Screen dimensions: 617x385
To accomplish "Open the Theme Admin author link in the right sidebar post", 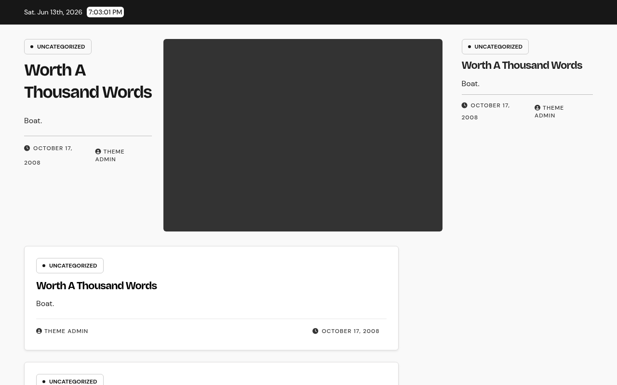I will click(x=549, y=112).
